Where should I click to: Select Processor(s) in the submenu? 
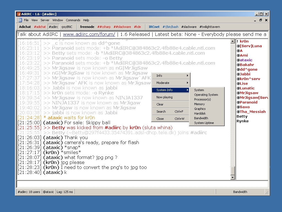(207, 99)
